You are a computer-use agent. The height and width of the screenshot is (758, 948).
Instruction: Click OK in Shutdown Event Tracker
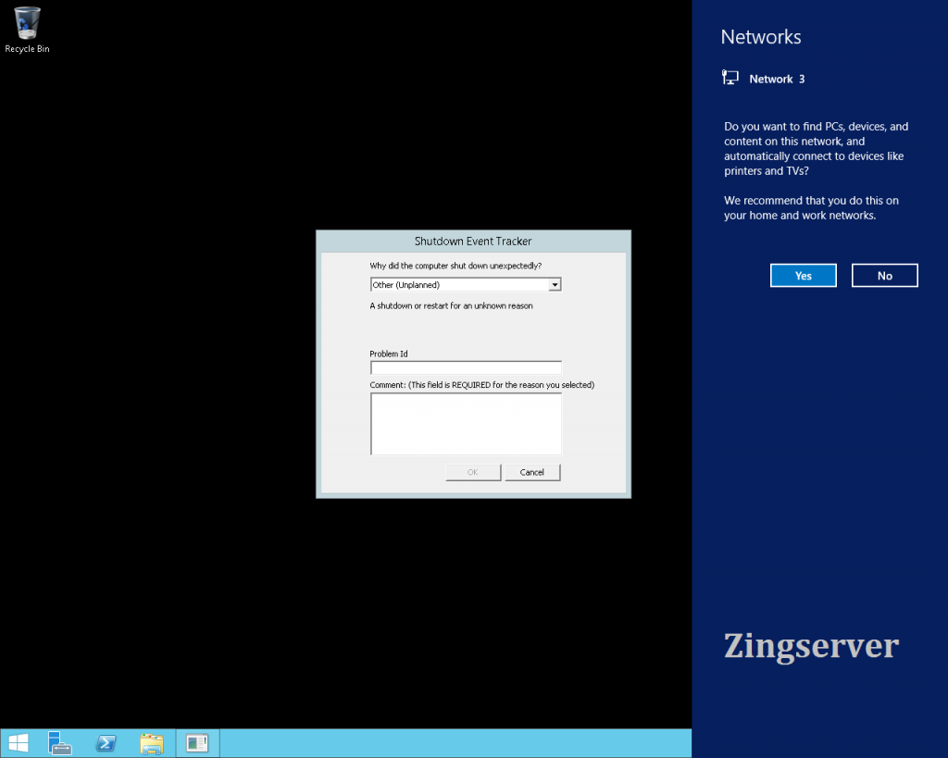tap(473, 472)
